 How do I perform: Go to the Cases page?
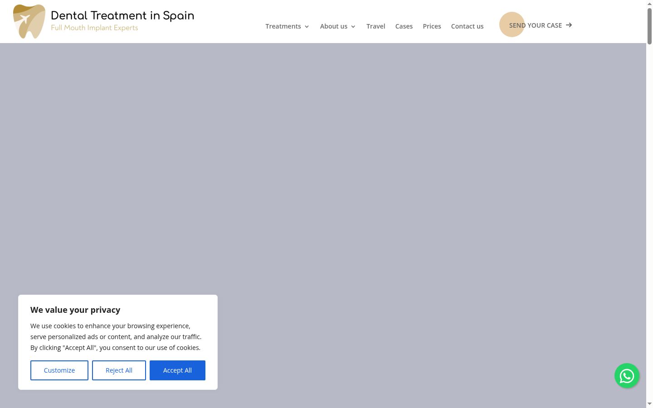click(x=404, y=26)
